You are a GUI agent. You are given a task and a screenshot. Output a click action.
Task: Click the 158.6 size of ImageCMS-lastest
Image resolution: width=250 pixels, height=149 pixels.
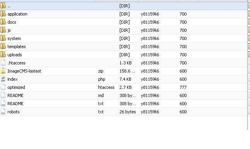tap(128, 71)
